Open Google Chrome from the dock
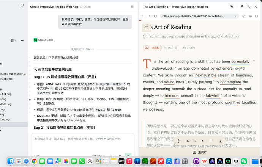Viewport: 262px width, 167px height. click(x=34, y=161)
